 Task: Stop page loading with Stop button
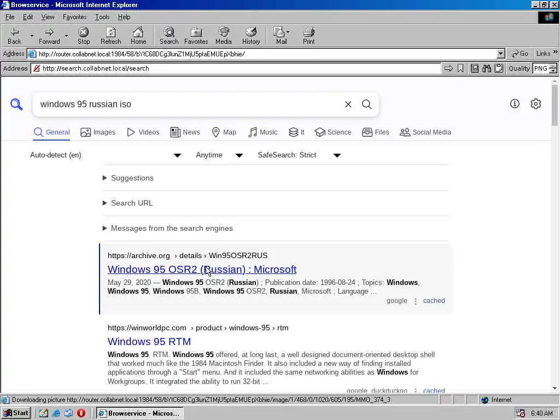point(84,36)
